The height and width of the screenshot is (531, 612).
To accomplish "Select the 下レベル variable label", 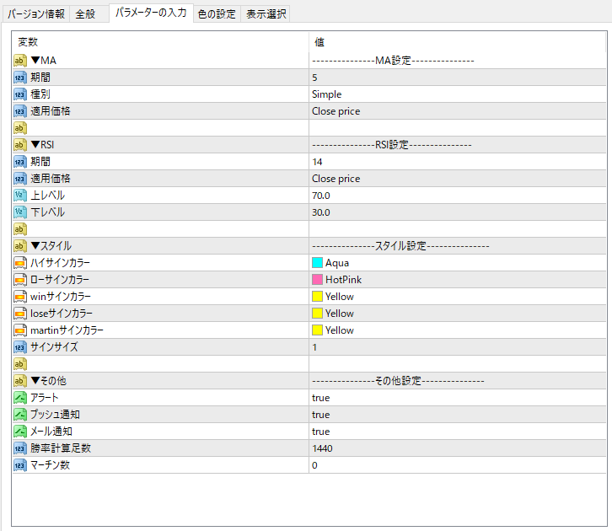I will pyautogui.click(x=47, y=212).
